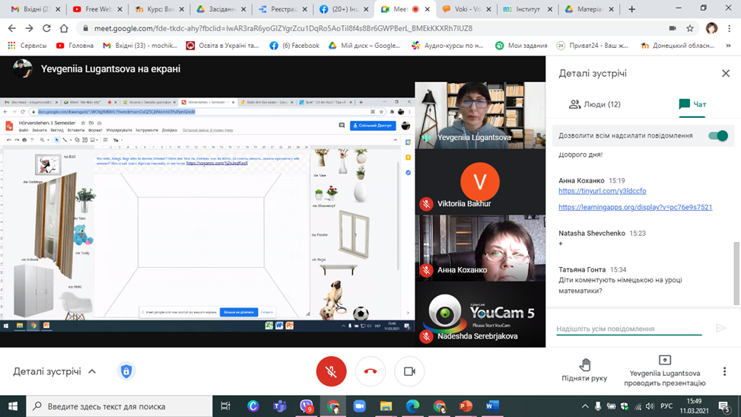Open Zoom from the taskbar
The height and width of the screenshot is (417, 741).
[x=360, y=406]
